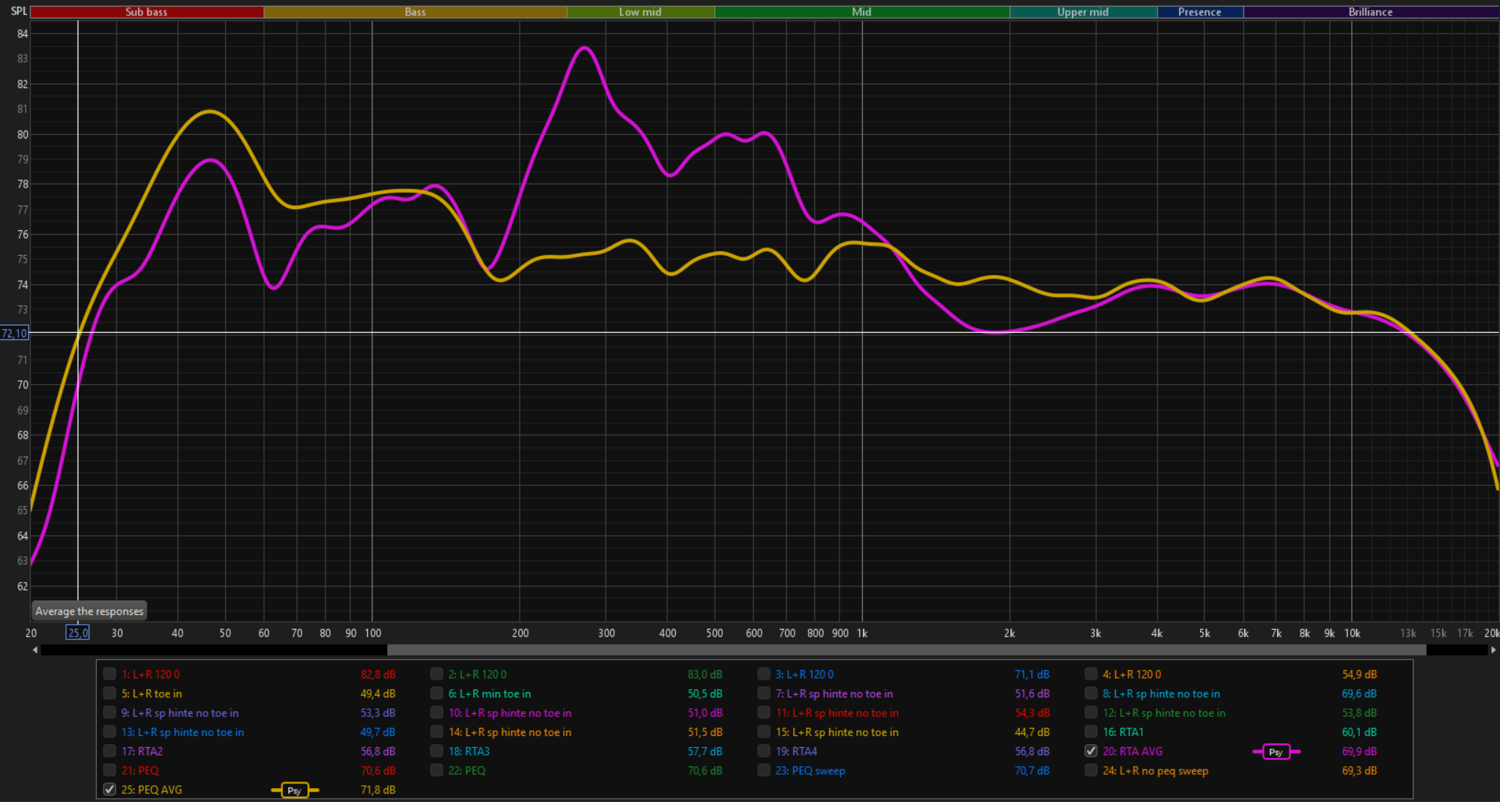Show the '16: RTA1' trace

[x=1091, y=732]
